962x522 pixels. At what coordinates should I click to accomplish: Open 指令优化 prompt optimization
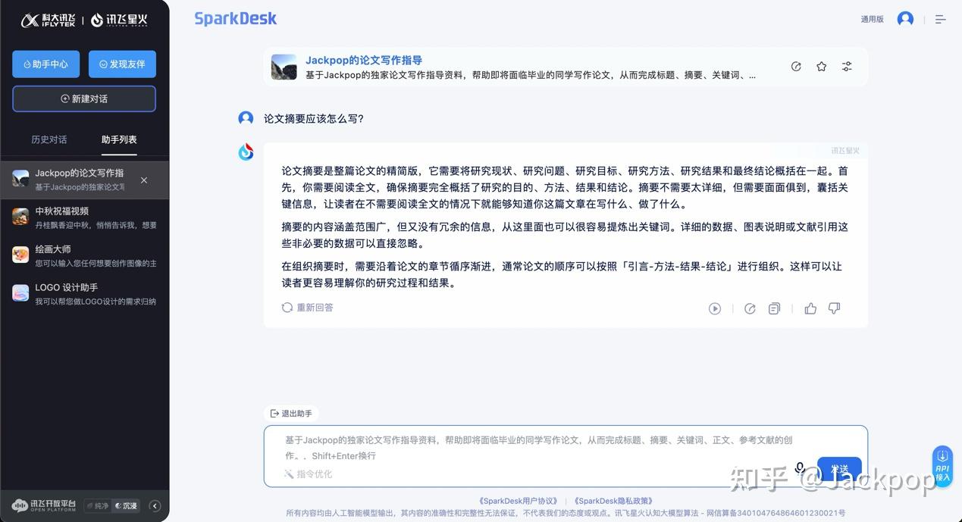tap(308, 474)
